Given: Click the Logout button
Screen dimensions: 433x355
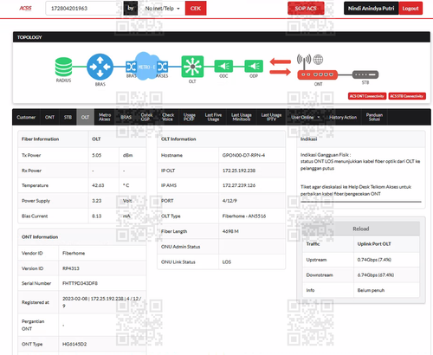Looking at the screenshot, I should coord(410,9).
